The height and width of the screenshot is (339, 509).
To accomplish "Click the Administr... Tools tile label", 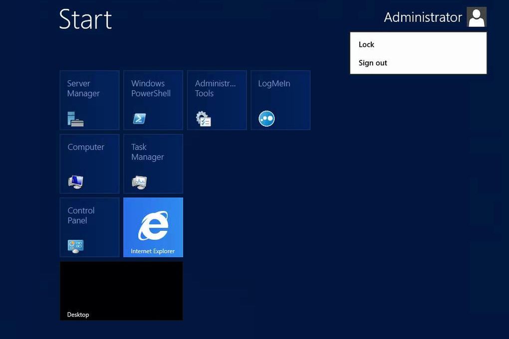I will click(215, 88).
